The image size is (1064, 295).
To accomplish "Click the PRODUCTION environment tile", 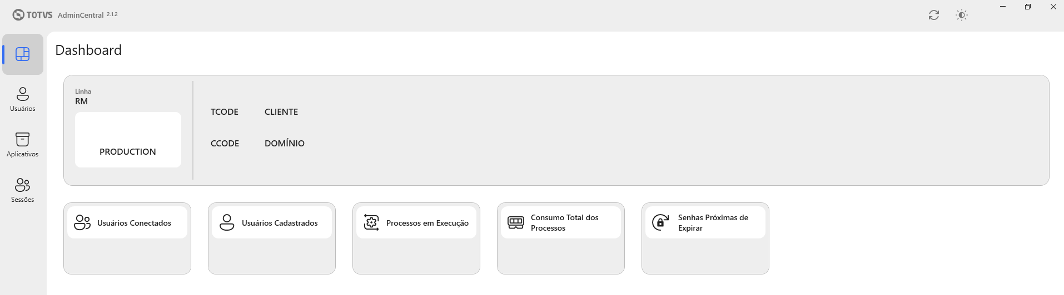I will pos(128,140).
